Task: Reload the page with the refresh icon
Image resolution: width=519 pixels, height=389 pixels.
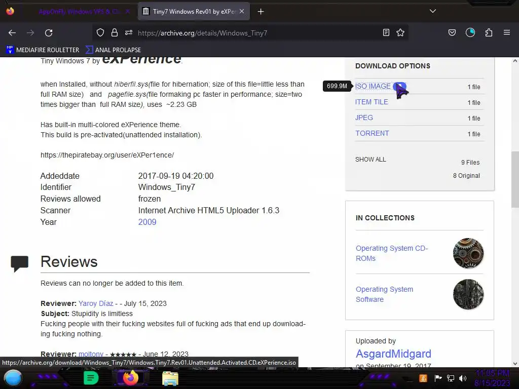Action: pos(49,33)
